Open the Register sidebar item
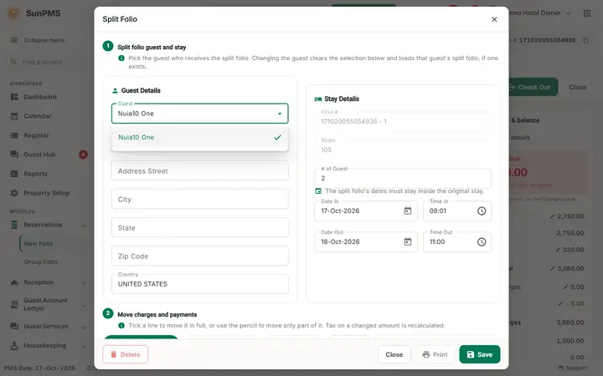Viewport: 603px width, 376px height. [x=36, y=135]
